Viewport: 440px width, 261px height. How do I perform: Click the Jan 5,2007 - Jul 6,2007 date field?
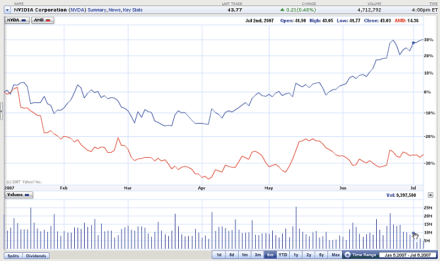click(408, 255)
